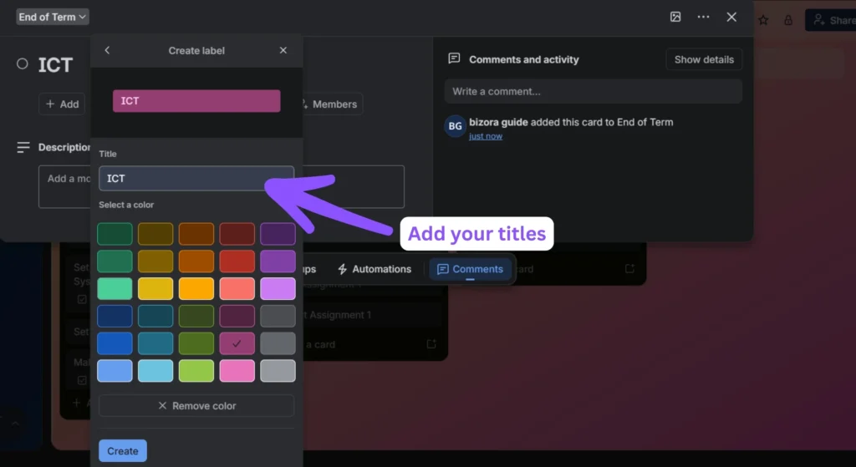Screen dimensions: 856x467
Task: Select the light blue swatch
Action: click(115, 371)
